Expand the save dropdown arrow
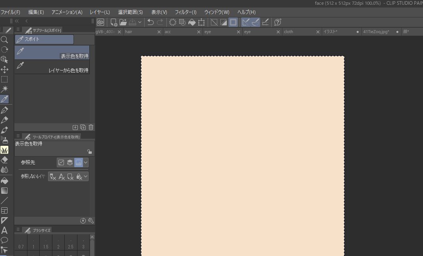423x256 pixels. point(140,22)
